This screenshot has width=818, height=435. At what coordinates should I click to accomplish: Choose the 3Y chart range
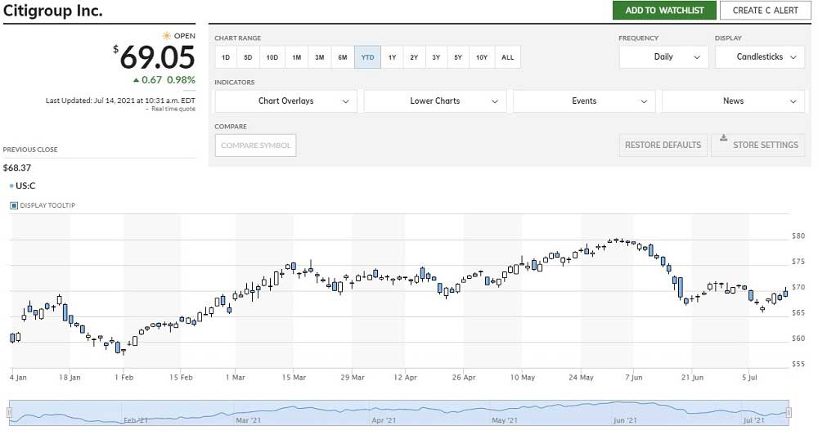tap(436, 57)
